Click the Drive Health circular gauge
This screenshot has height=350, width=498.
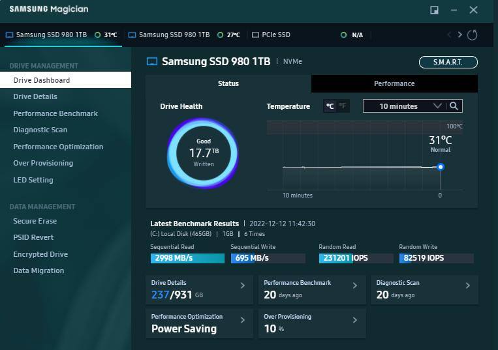pos(203,153)
